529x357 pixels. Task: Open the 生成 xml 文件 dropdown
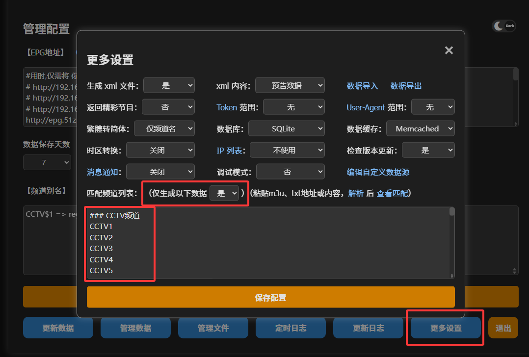click(169, 85)
